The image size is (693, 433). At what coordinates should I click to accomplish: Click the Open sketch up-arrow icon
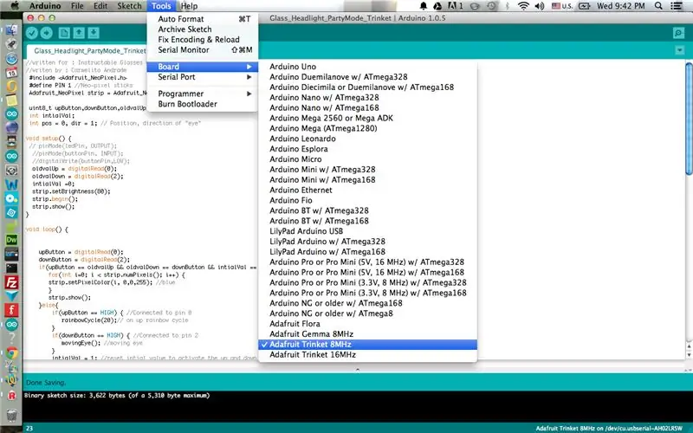click(79, 33)
